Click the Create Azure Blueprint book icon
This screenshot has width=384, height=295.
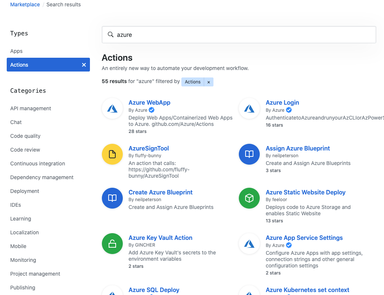[x=112, y=198]
